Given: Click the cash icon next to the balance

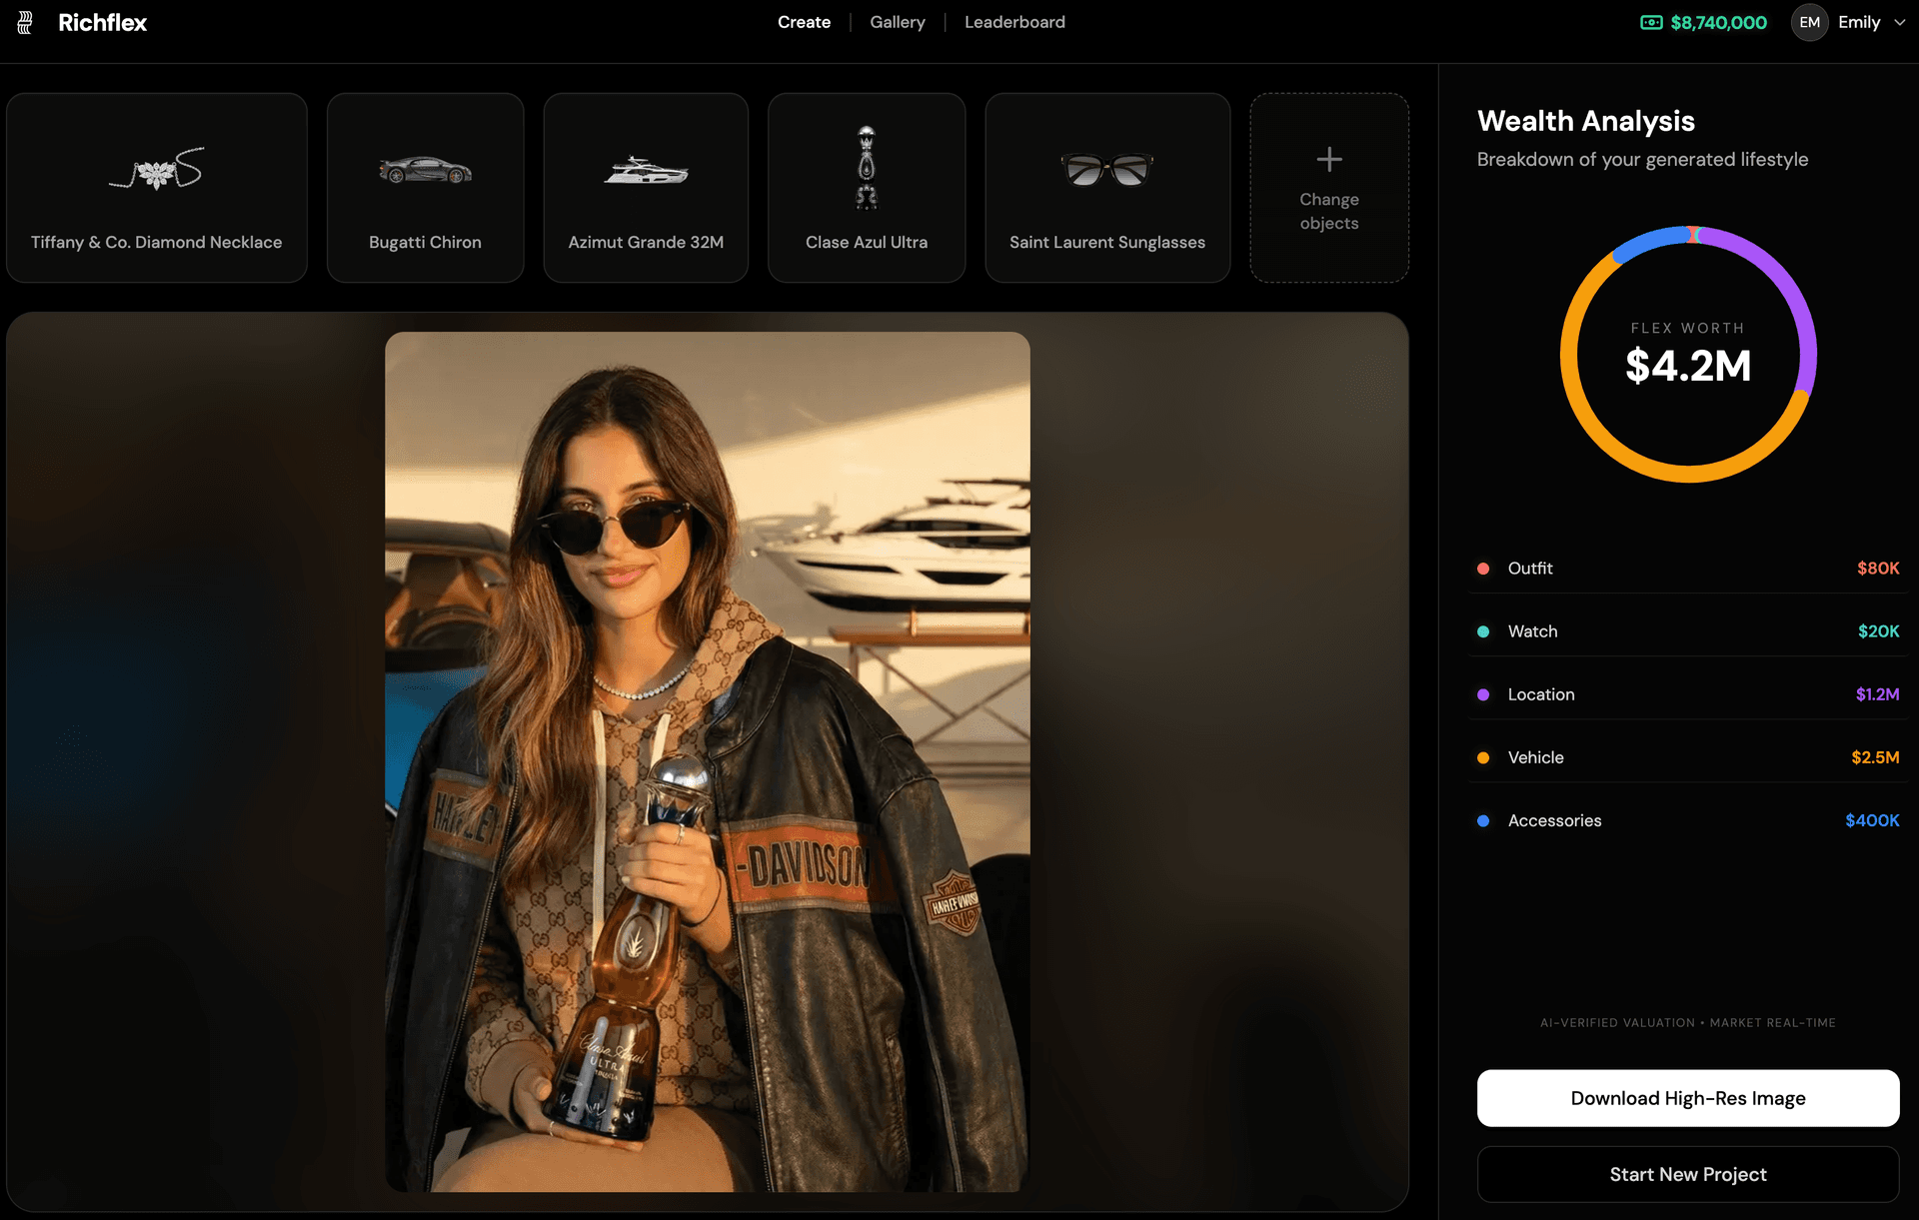Looking at the screenshot, I should (x=1651, y=21).
